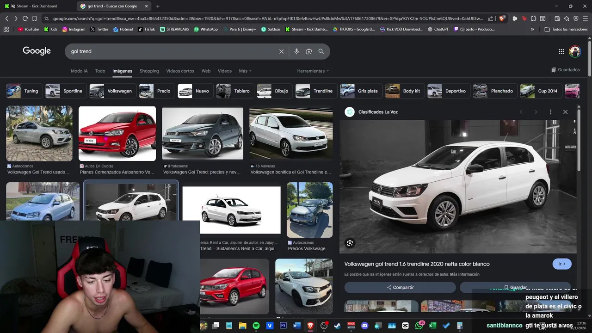This screenshot has width=592, height=333.
Task: Start voice search with the microphone icon
Action: [296, 51]
